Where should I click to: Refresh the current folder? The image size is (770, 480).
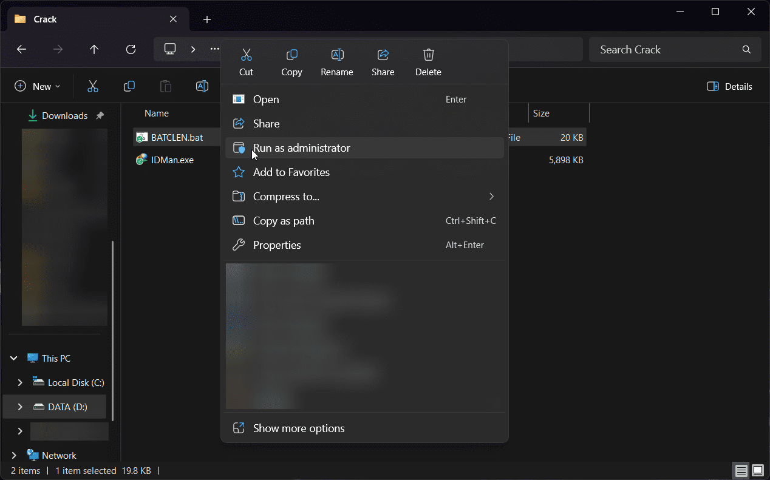[x=131, y=50]
